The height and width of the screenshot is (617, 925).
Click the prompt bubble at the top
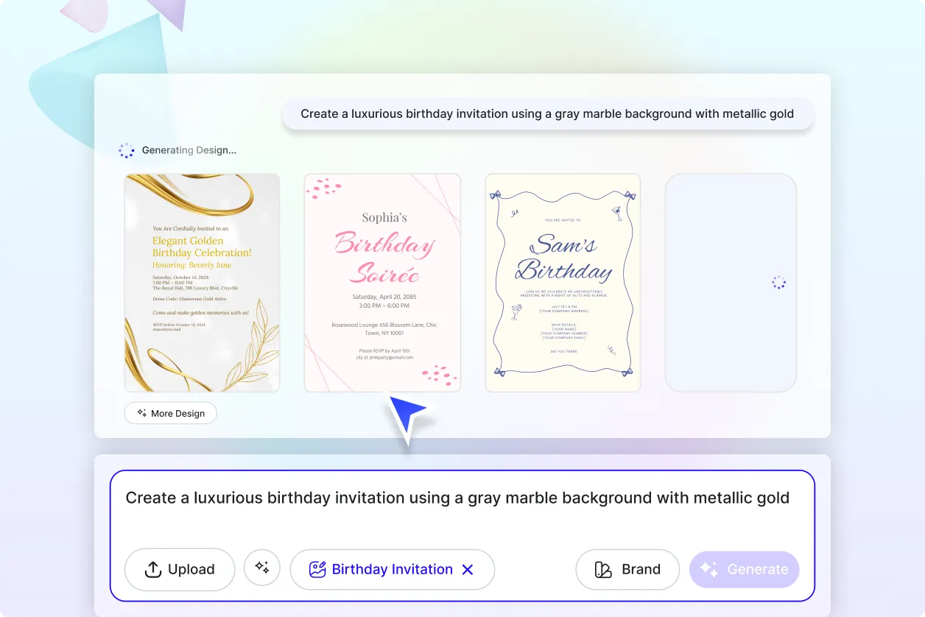(547, 113)
